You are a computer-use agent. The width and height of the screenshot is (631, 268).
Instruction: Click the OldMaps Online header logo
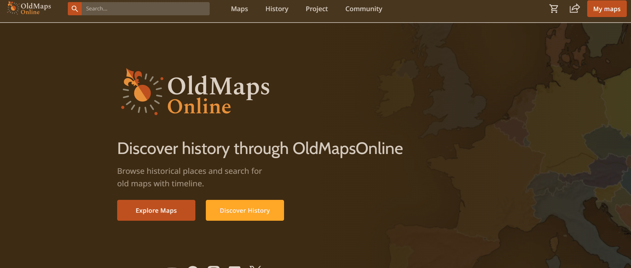[x=29, y=8]
